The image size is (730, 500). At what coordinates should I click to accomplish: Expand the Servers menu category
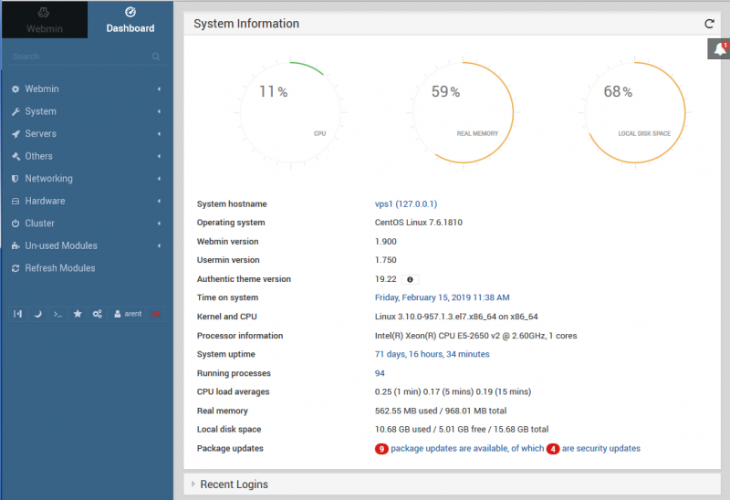pyautogui.click(x=87, y=133)
